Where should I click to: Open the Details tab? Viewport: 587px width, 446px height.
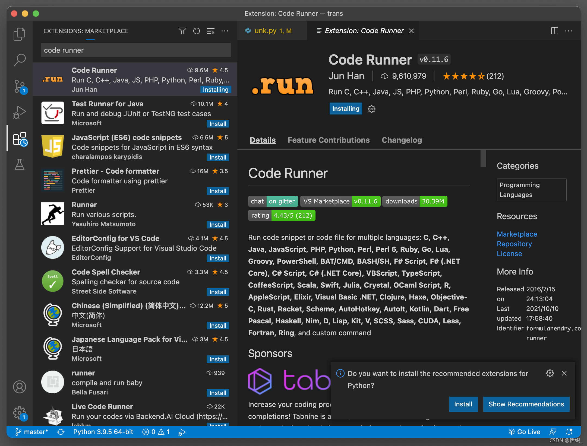[263, 140]
